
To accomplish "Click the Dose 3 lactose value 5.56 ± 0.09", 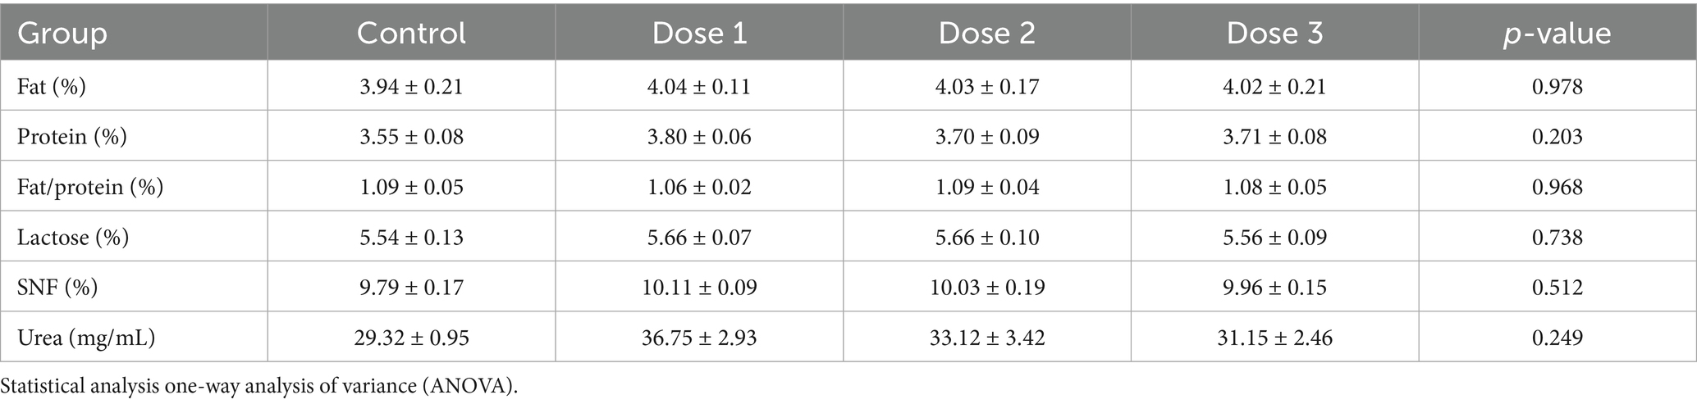I will click(1274, 238).
